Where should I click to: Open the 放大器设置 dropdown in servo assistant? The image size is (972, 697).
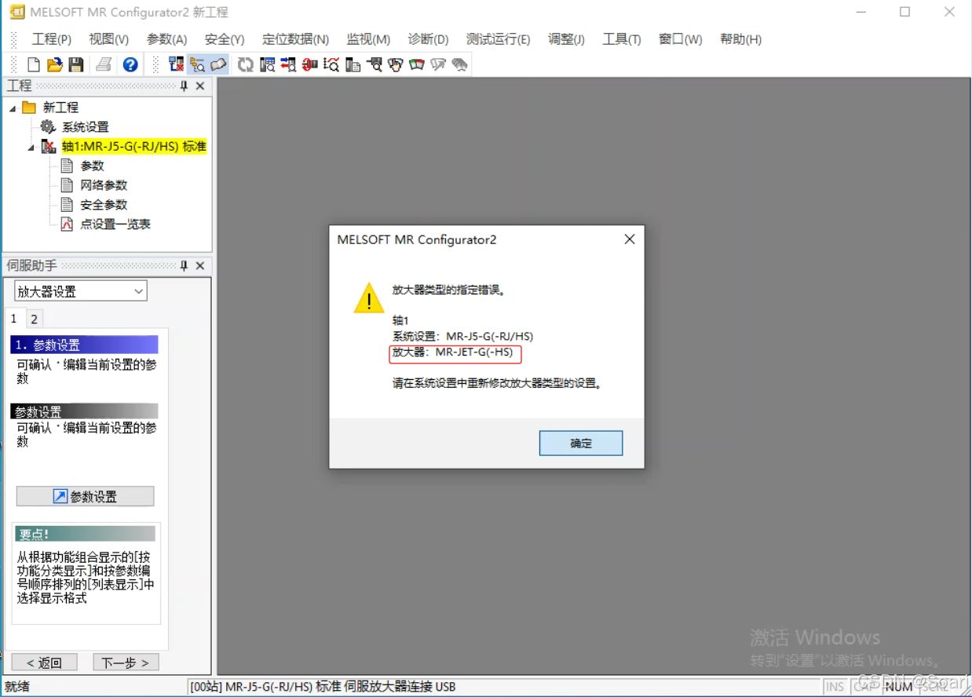[x=138, y=291]
